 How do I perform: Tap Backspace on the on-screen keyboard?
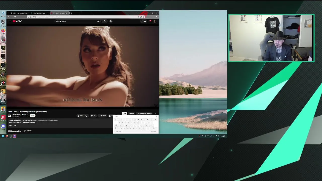[x=155, y=119]
